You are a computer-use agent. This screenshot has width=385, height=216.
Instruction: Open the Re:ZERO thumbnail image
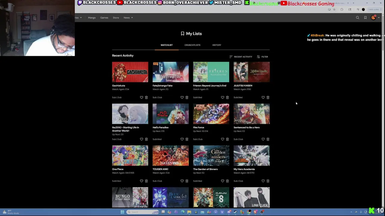click(130, 114)
